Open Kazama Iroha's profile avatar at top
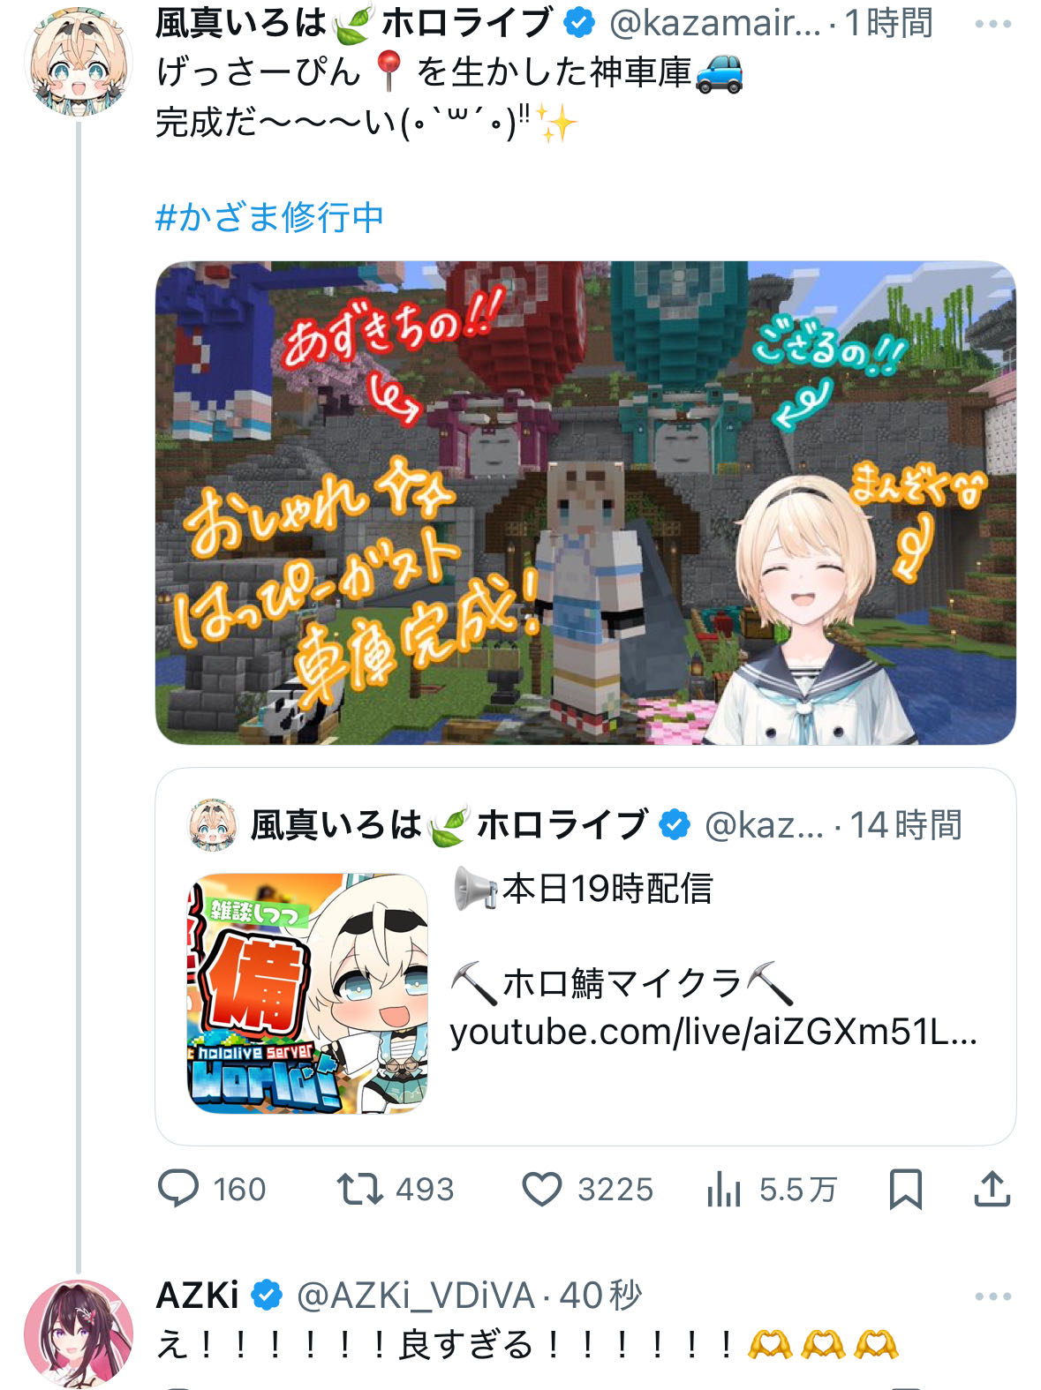Screen dimensions: 1041x1390 [x=79, y=62]
